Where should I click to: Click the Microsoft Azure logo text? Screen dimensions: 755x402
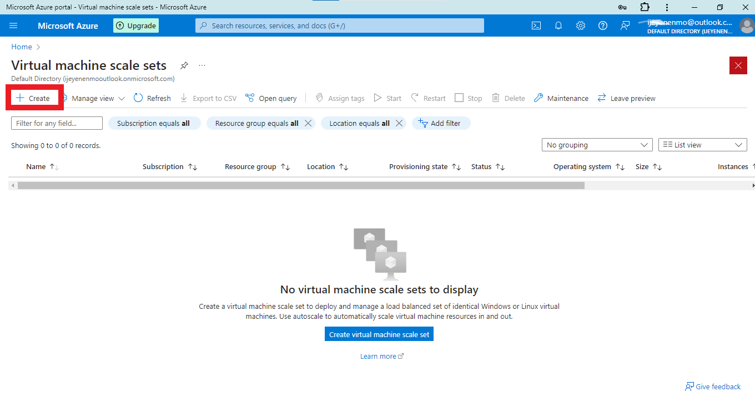click(x=68, y=26)
